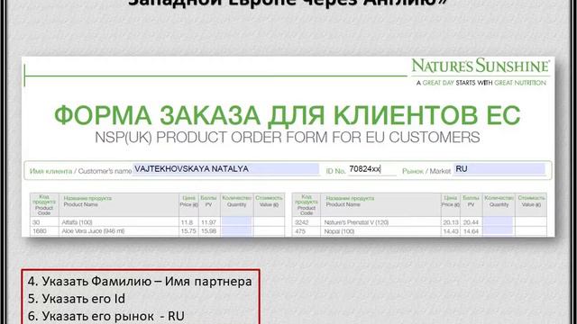Image resolution: width=577 pixels, height=324 pixels.
Task: Click the PV value '20.44'
Action: point(471,222)
